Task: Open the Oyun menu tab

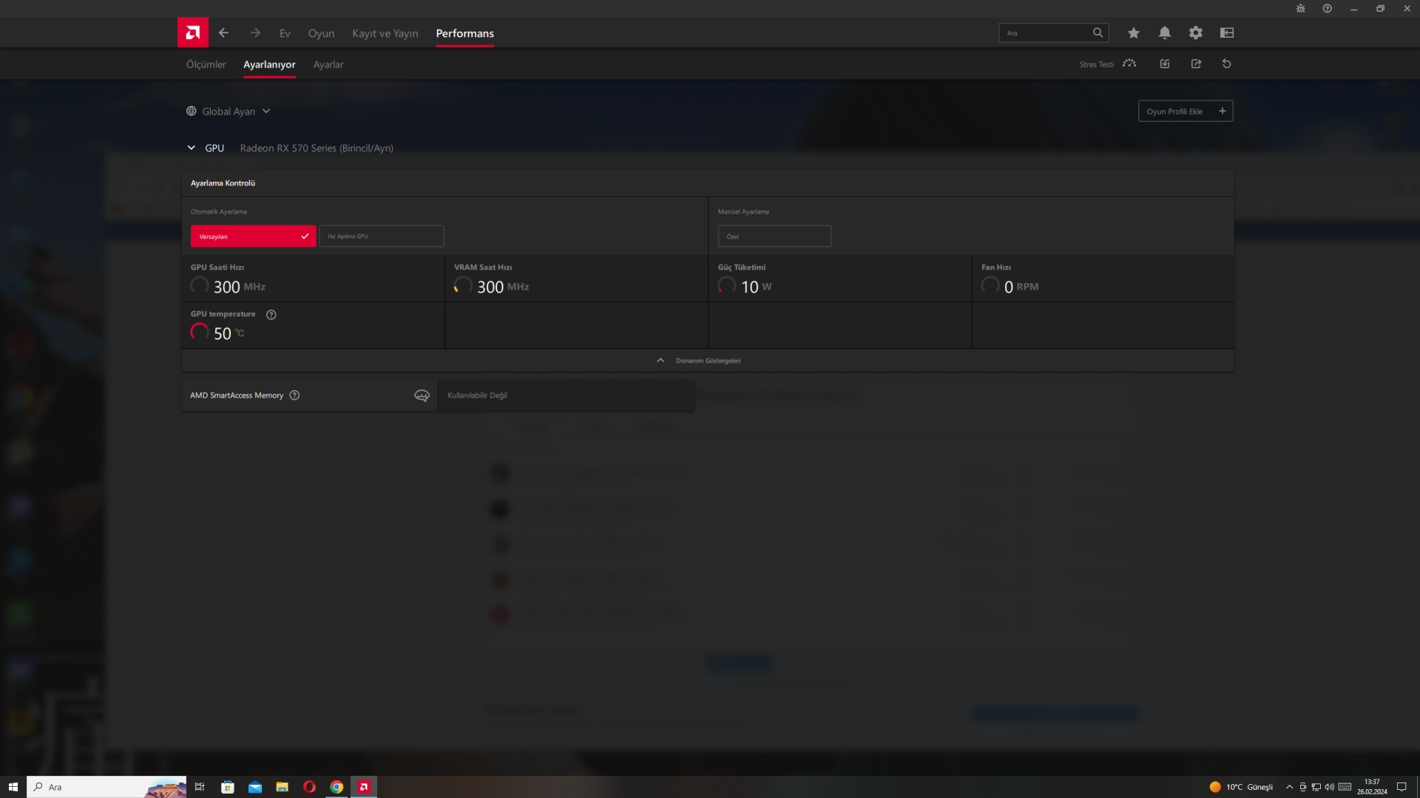Action: point(321,33)
